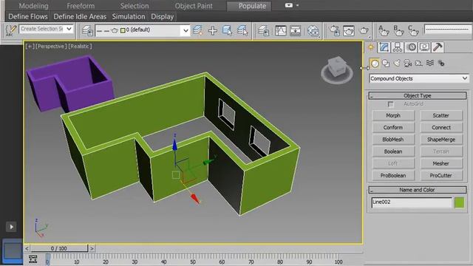This screenshot has width=473, height=266.
Task: Open the Curve Editor icon
Action: pyautogui.click(x=281, y=30)
